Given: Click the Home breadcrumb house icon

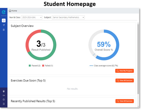Looking at the screenshot, I should (10, 11).
